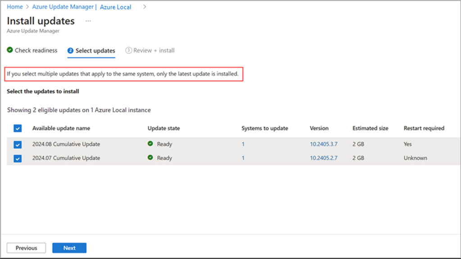Click Systems to update count for 2024.08

[243, 144]
